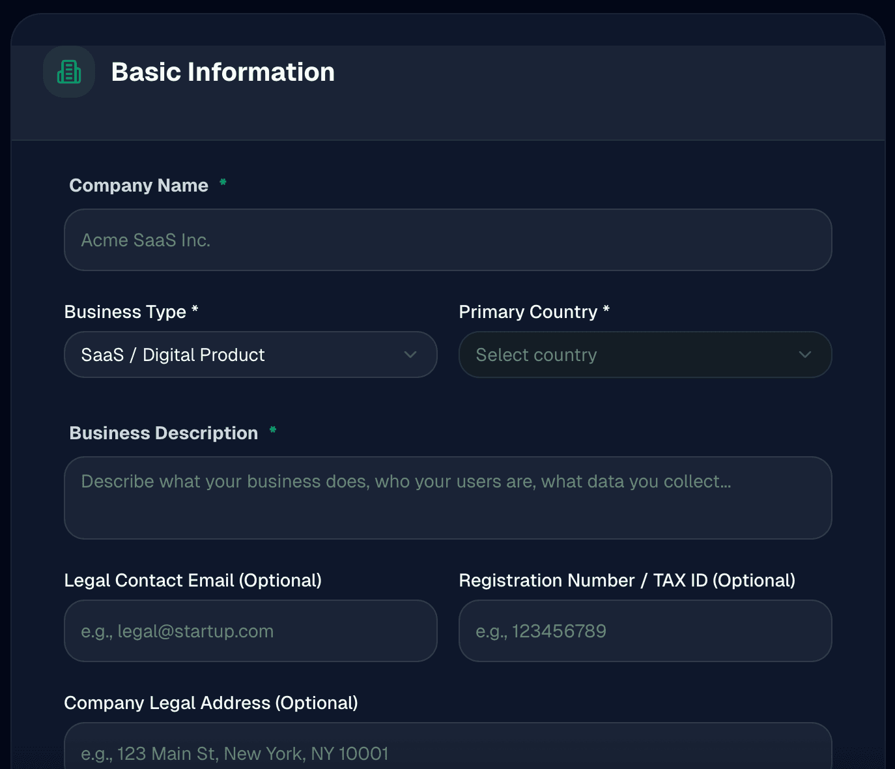Click the Business Type label

pyautogui.click(x=131, y=312)
